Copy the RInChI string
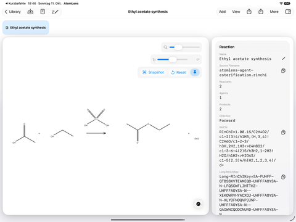Image resolution: width=296 pixels, height=222 pixels. click(x=283, y=133)
